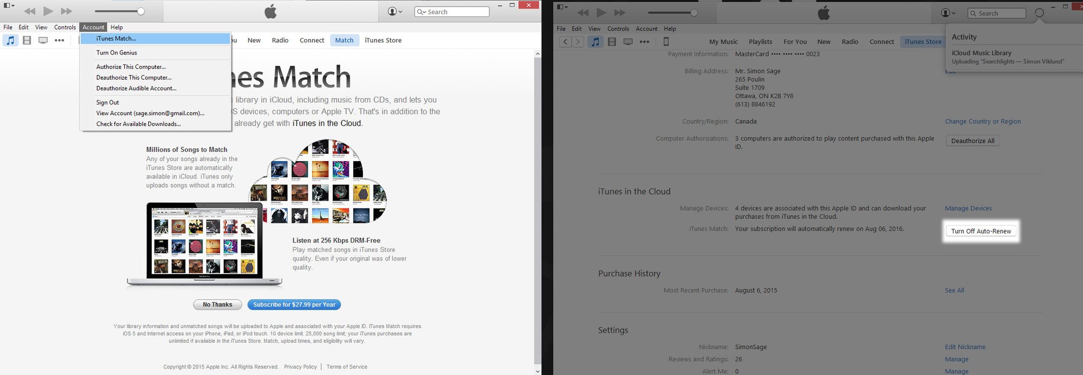Open window menu icon at top-left of left window
The height and width of the screenshot is (375, 1083).
[9, 5]
